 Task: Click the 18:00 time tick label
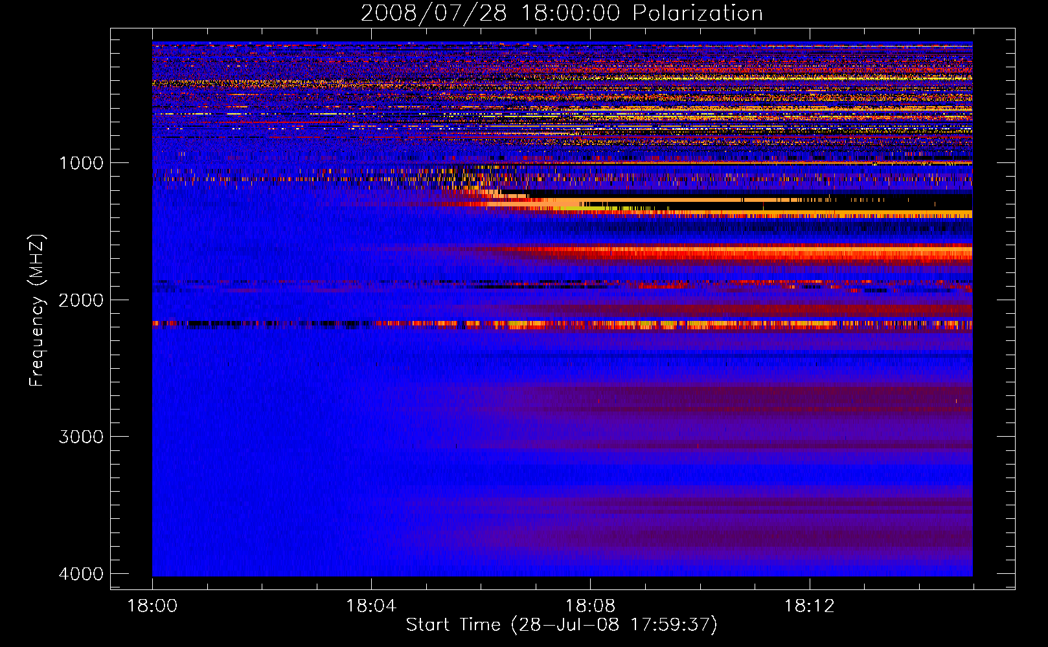tap(152, 606)
